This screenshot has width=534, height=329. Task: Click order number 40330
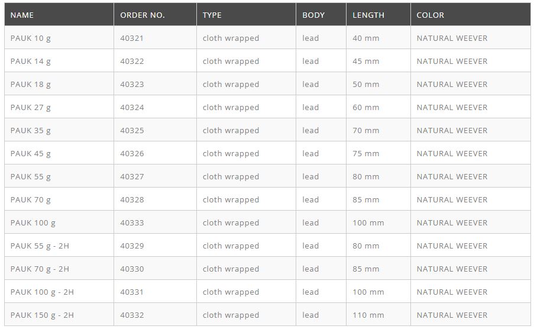point(132,269)
